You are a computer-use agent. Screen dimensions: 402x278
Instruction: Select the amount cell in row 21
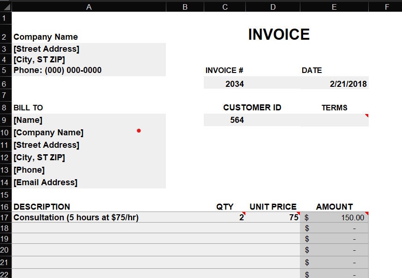334,262
